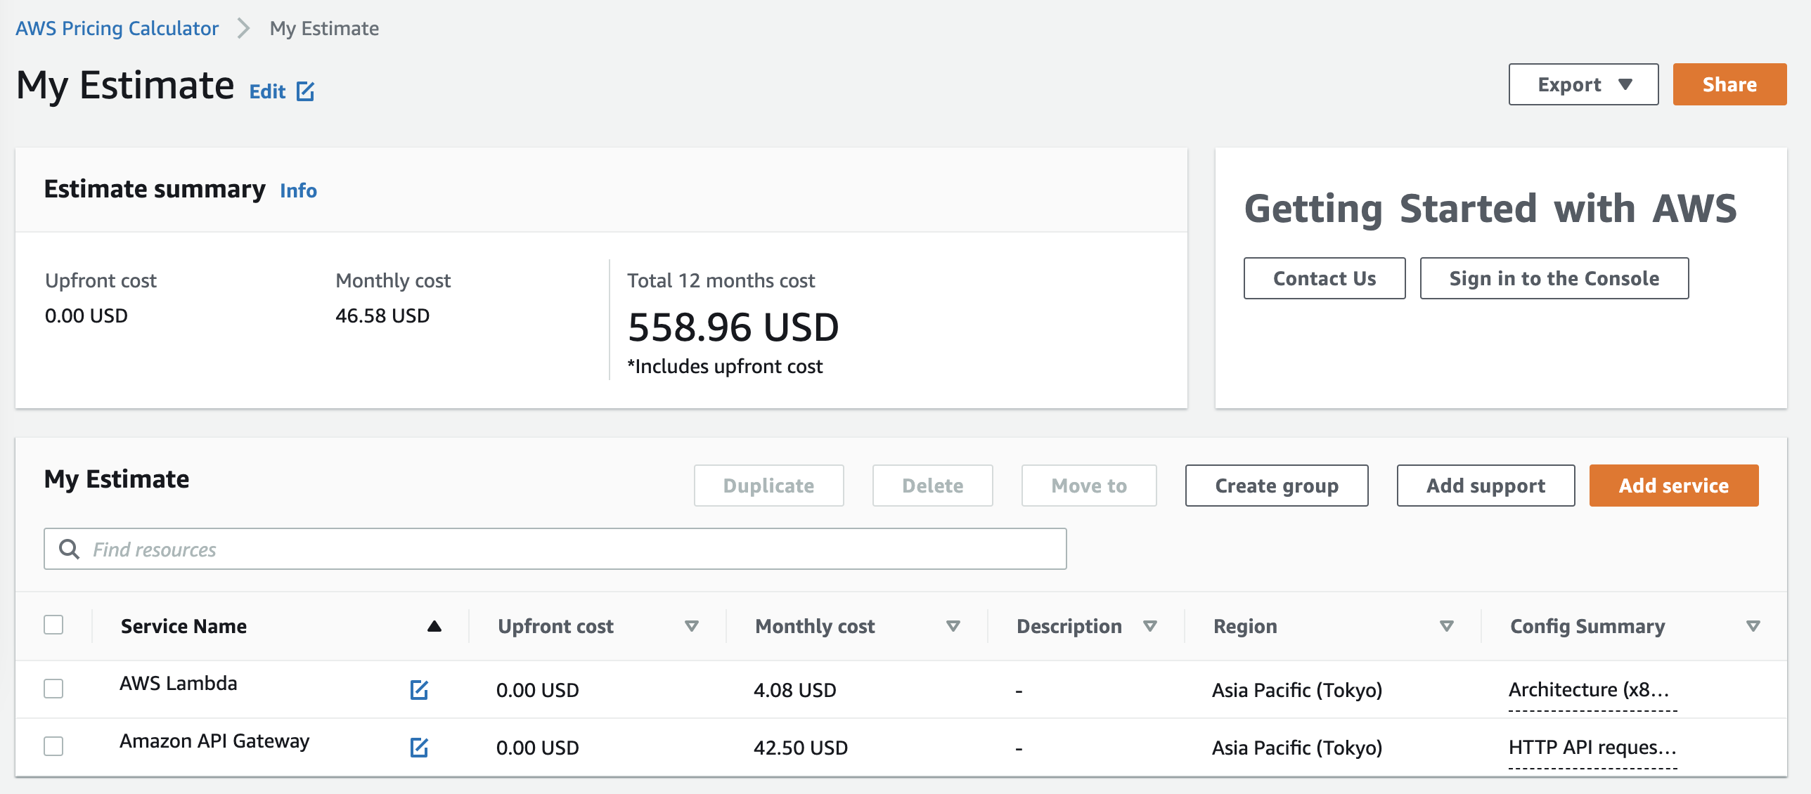1811x794 pixels.
Task: Click the Duplicate button
Action: click(x=768, y=486)
